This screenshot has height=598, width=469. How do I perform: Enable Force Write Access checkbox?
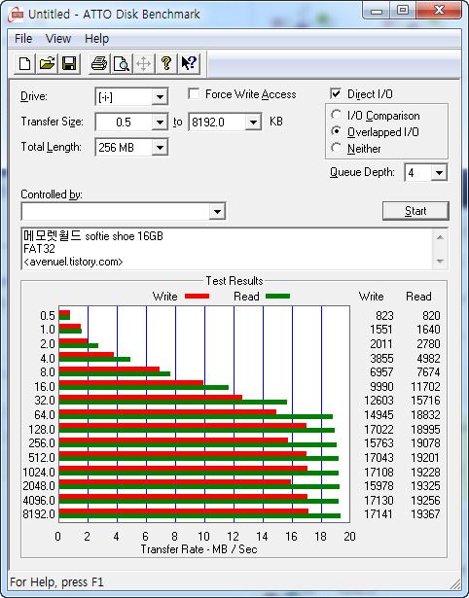(x=194, y=93)
